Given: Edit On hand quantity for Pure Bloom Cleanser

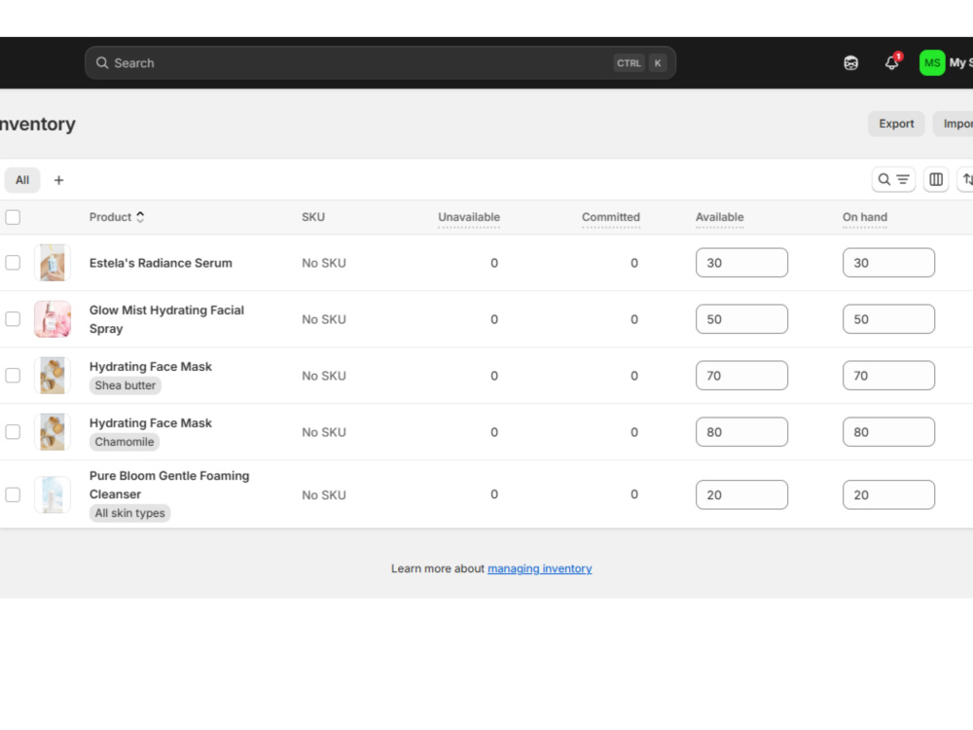Looking at the screenshot, I should pyautogui.click(x=888, y=494).
